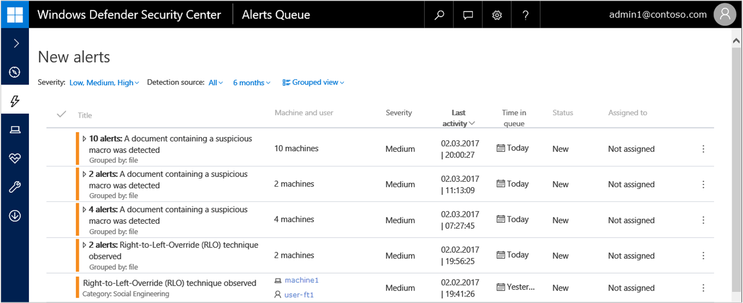Viewport: 743px width, 303px height.
Task: Select the alerts queue lightning bolt icon
Action: [x=15, y=101]
